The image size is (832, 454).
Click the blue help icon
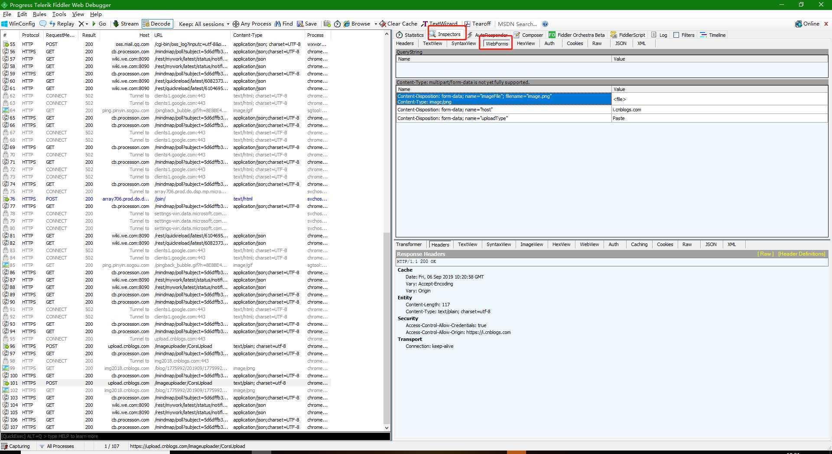click(x=545, y=24)
